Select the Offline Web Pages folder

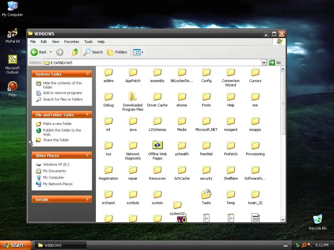coord(158,150)
